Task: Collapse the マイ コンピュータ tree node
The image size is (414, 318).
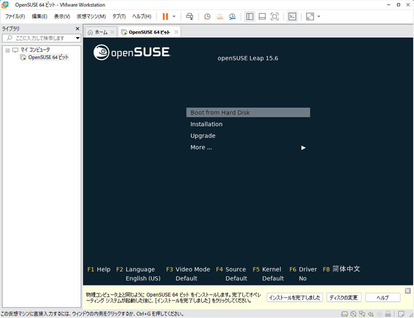Action: [7, 50]
